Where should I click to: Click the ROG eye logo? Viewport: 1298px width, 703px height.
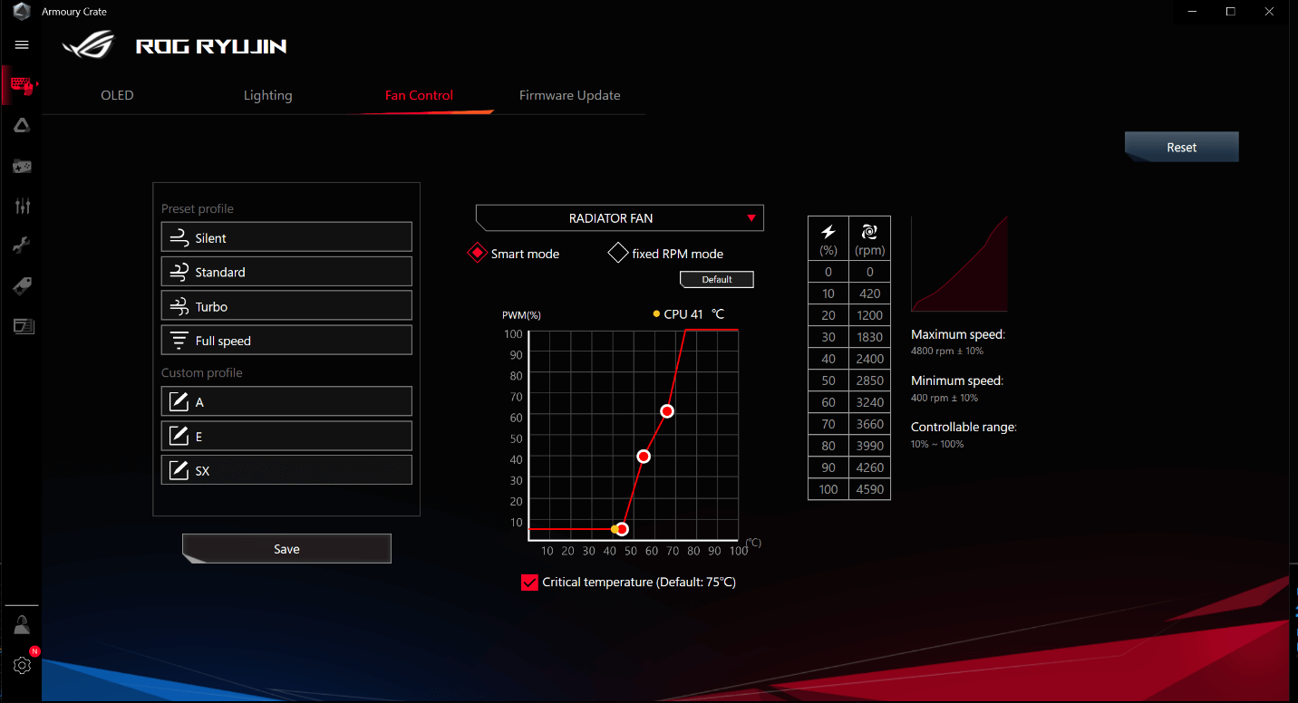[x=89, y=44]
